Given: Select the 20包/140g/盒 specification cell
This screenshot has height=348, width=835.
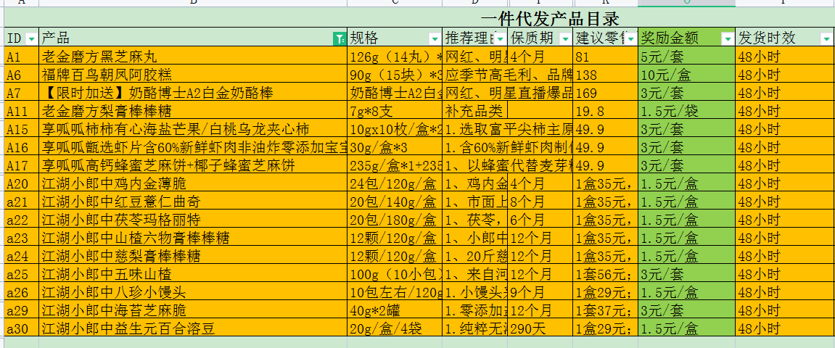Looking at the screenshot, I should [x=395, y=202].
